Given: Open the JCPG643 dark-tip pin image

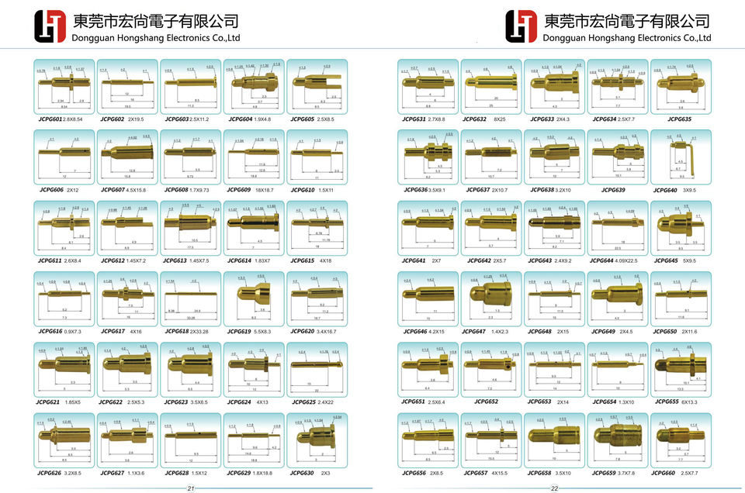Looking at the screenshot, I should 554,228.
